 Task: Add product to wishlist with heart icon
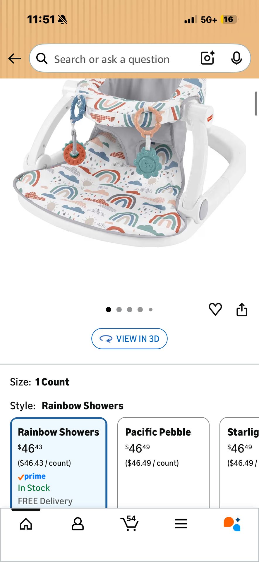click(x=215, y=309)
